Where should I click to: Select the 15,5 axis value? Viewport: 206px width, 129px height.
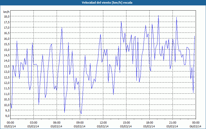(x=7, y=44)
